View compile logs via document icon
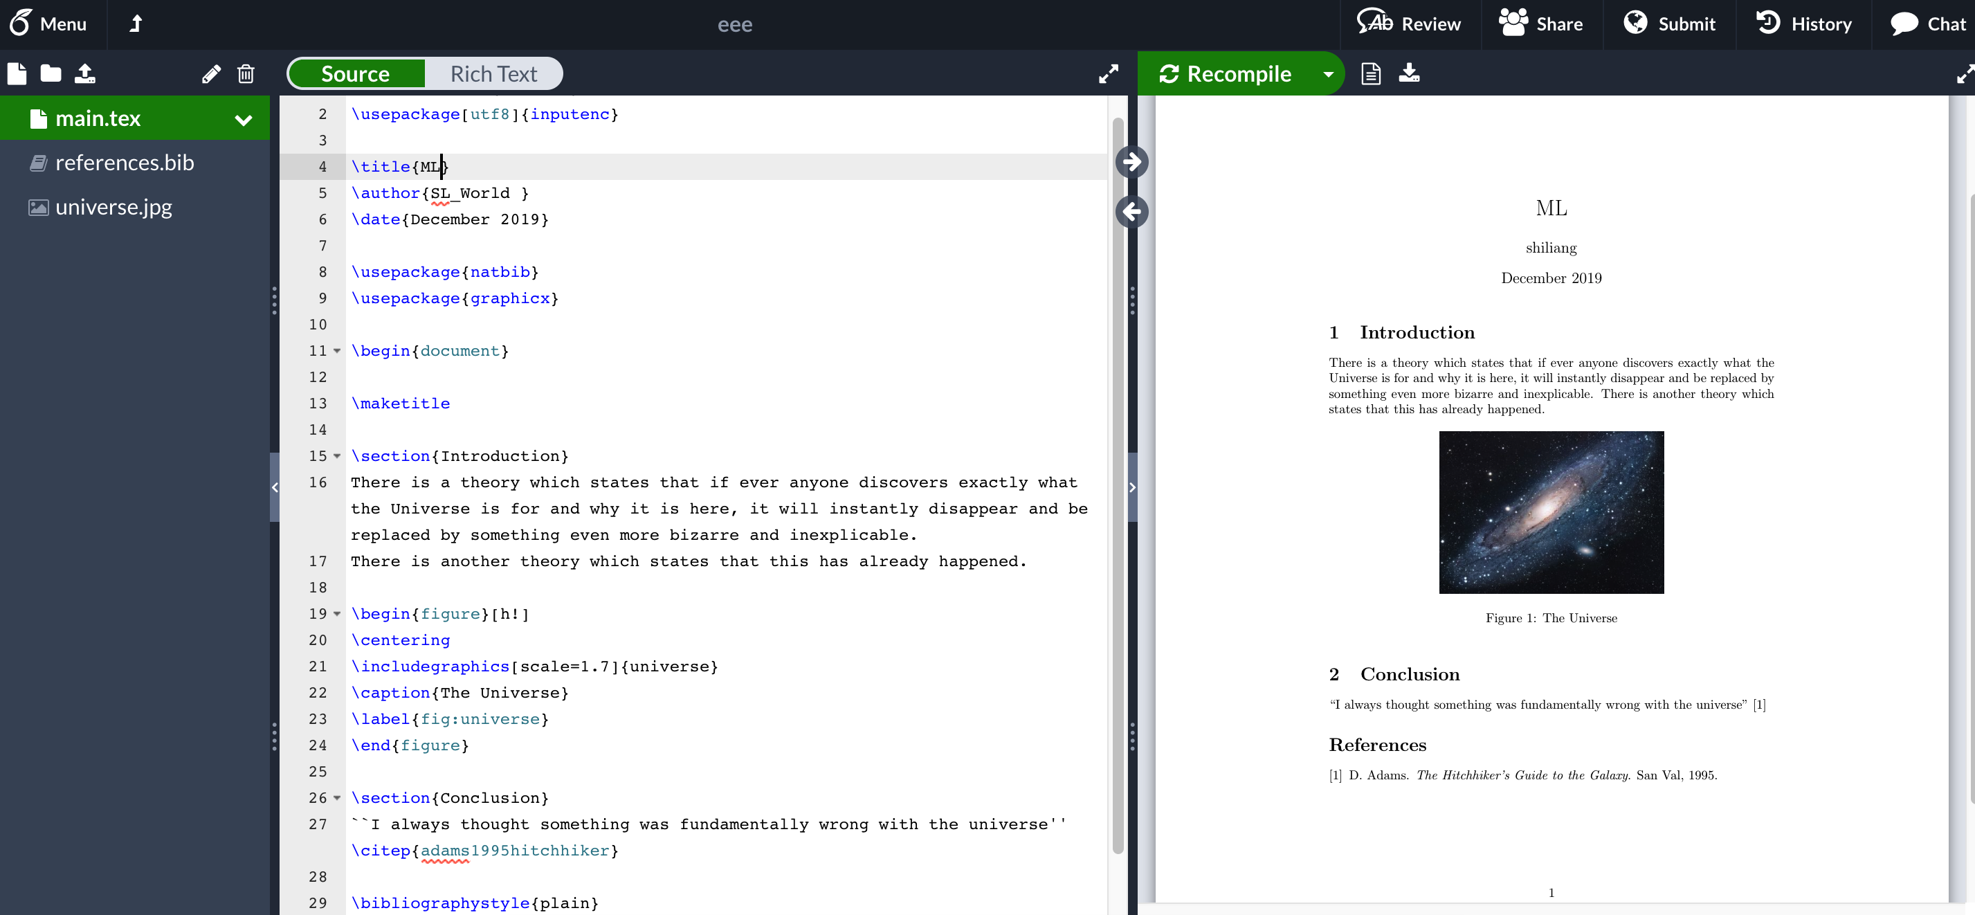Screen dimensions: 1975x915 (1370, 73)
